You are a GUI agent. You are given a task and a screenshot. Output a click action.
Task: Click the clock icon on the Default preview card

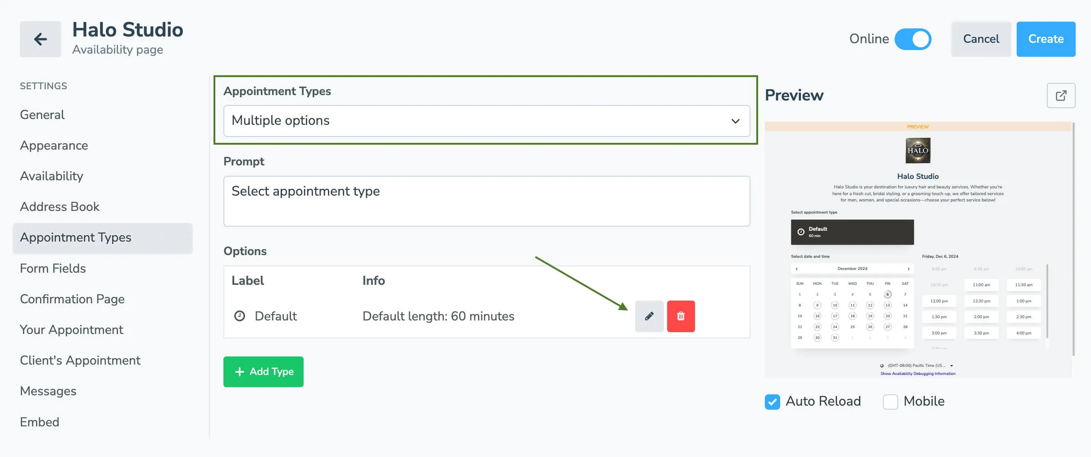(x=801, y=231)
